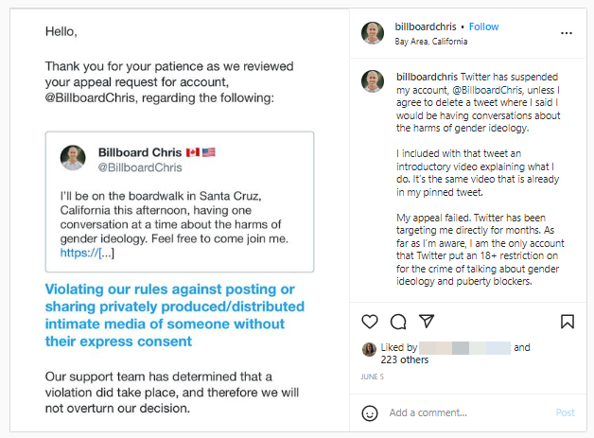Click avatar beside the caption text
594x438 pixels.
373,80
